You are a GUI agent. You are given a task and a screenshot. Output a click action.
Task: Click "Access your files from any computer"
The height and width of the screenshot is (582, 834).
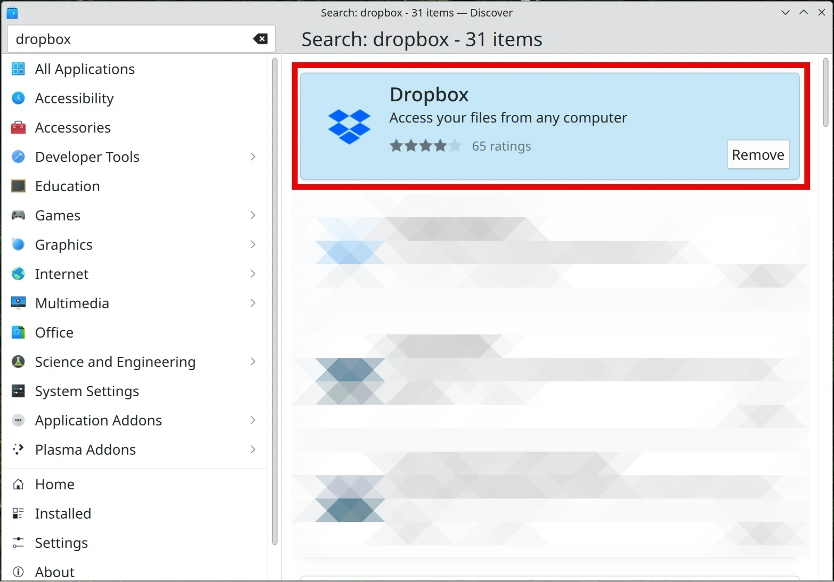[x=508, y=118]
